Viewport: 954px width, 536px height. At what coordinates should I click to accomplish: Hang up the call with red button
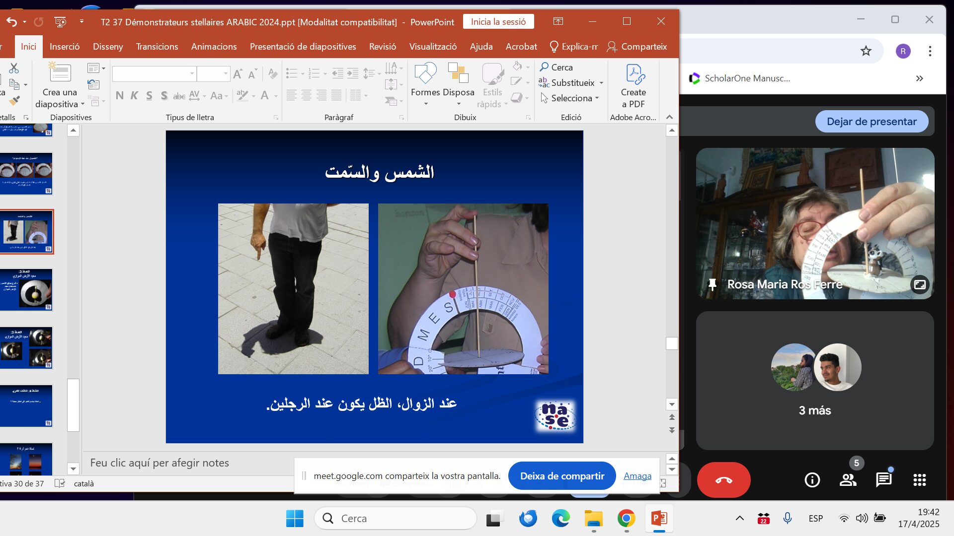click(x=724, y=480)
